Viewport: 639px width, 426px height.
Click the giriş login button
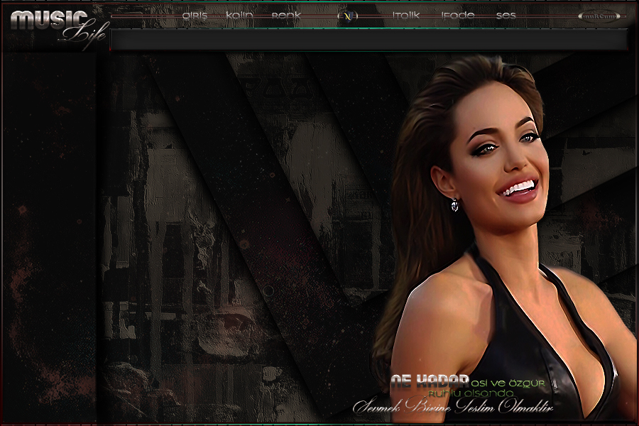(195, 15)
